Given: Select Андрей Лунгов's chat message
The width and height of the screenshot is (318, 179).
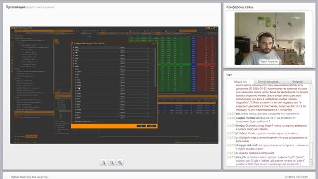Looking at the screenshot, I should (x=262, y=119).
